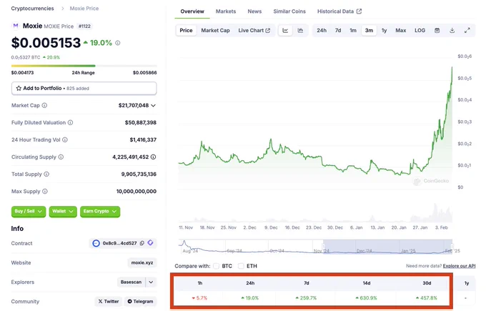The width and height of the screenshot is (486, 311).
Task: Click the -5.7% 1h change value
Action: [199, 298]
